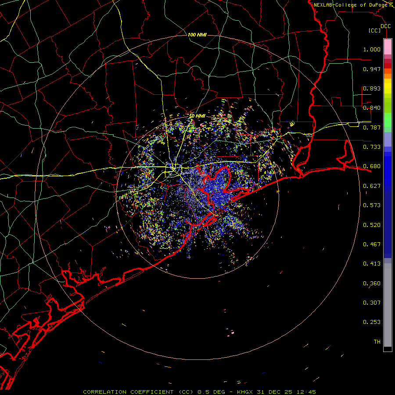Image resolution: width=395 pixels, height=395 pixels.
Task: Pick the red band above 0.947
Action: click(x=388, y=66)
